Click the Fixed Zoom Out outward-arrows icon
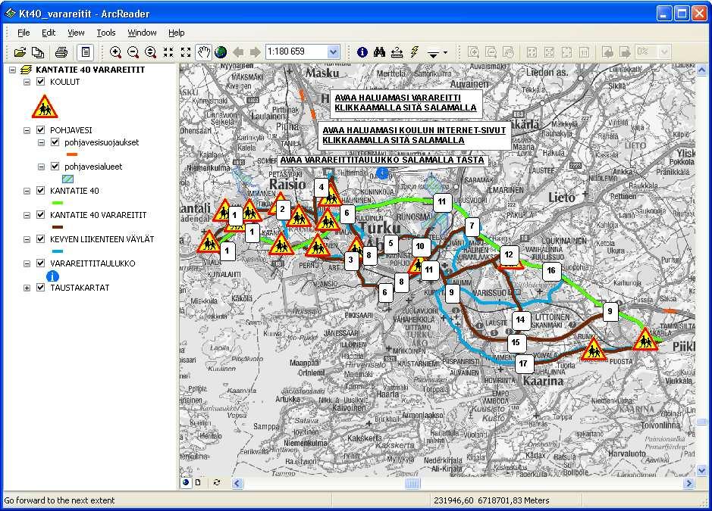The height and width of the screenshot is (511, 712). [186, 52]
